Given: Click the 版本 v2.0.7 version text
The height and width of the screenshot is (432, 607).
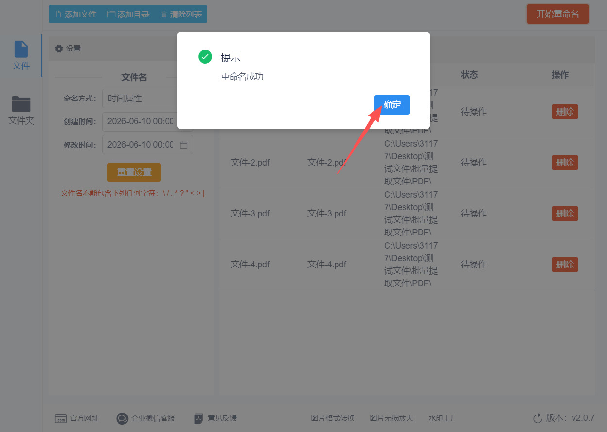Looking at the screenshot, I should pyautogui.click(x=570, y=418).
